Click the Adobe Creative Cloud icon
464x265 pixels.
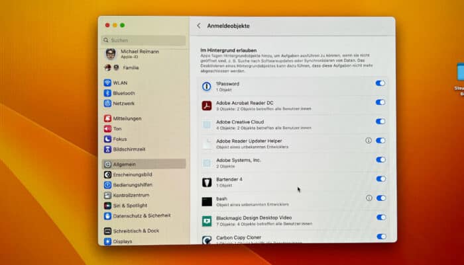(x=207, y=125)
